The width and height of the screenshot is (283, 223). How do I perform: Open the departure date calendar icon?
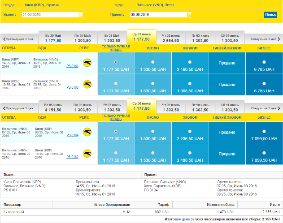81,14
